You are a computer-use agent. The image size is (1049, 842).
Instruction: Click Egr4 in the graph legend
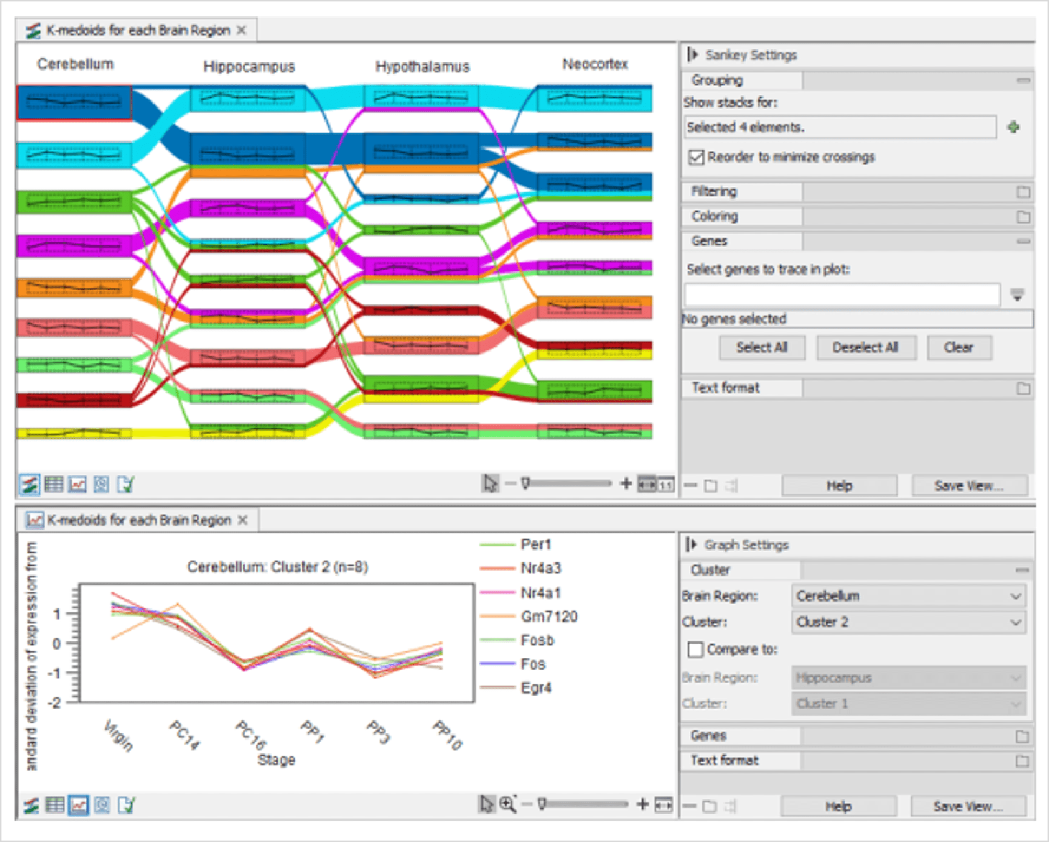pos(536,688)
